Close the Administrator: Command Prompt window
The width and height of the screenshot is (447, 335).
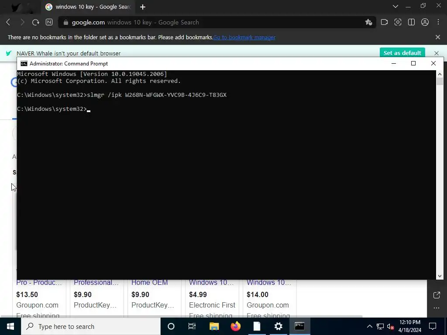pos(433,63)
